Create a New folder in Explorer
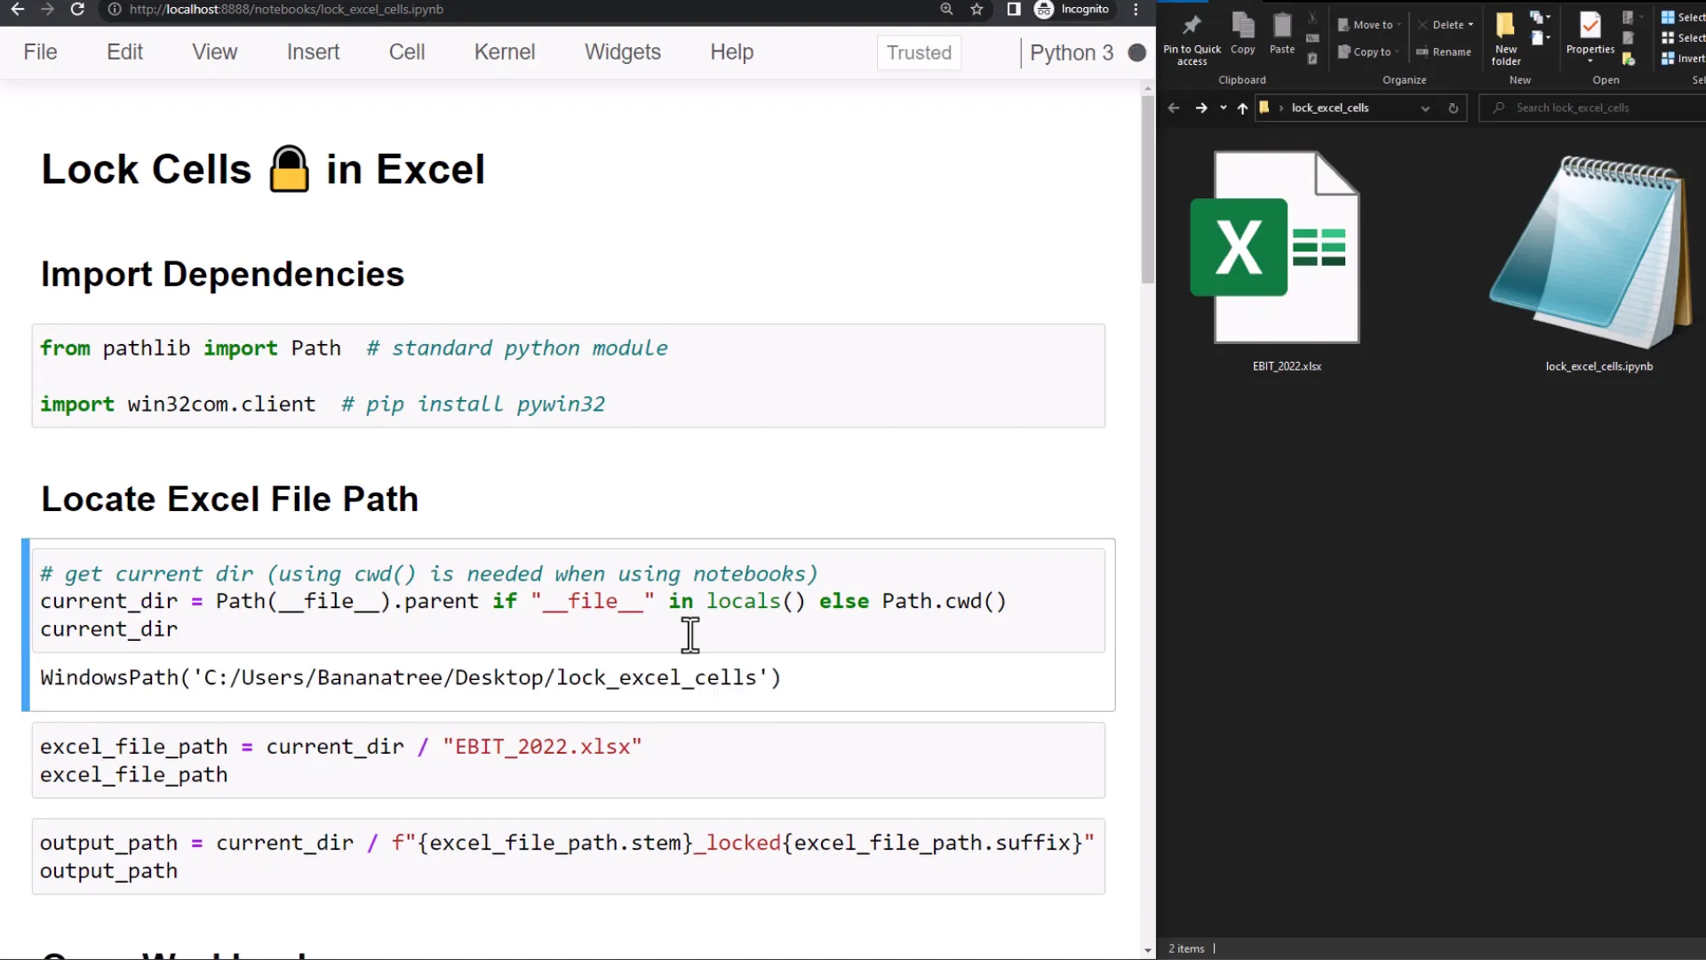Viewport: 1706px width, 960px height. coord(1505,39)
